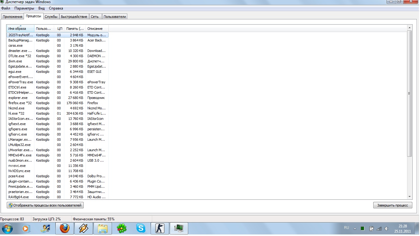The width and height of the screenshot is (420, 236).
Task: Launch Windows Media Player from taskbar
Action: coord(26,228)
